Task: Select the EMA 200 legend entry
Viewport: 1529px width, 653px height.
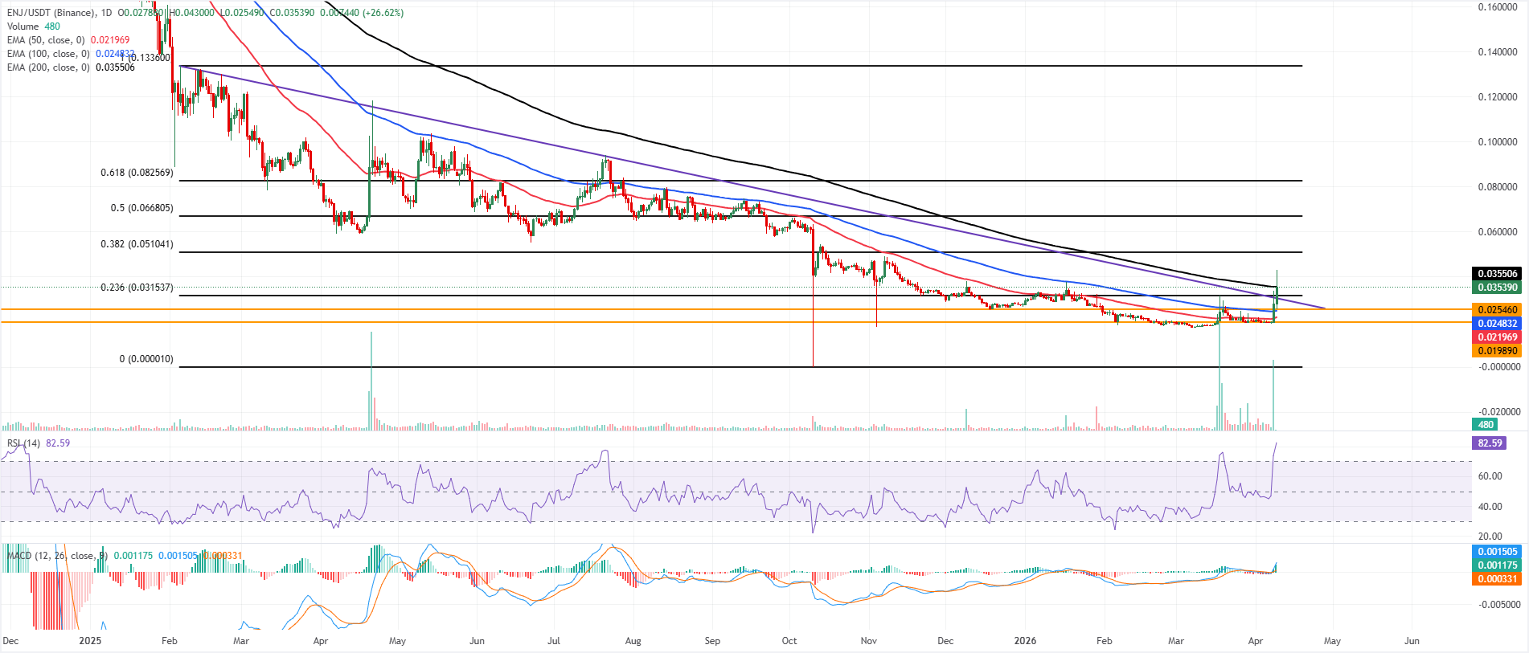Action: (x=48, y=67)
